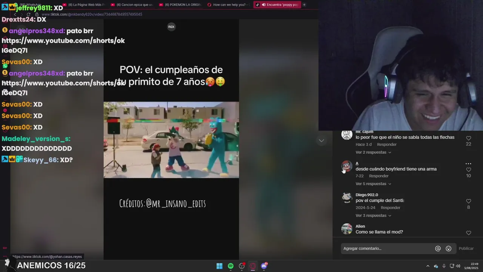Open the taskbar clock and date
Viewport: 483px width, 272px height.
tap(471, 266)
